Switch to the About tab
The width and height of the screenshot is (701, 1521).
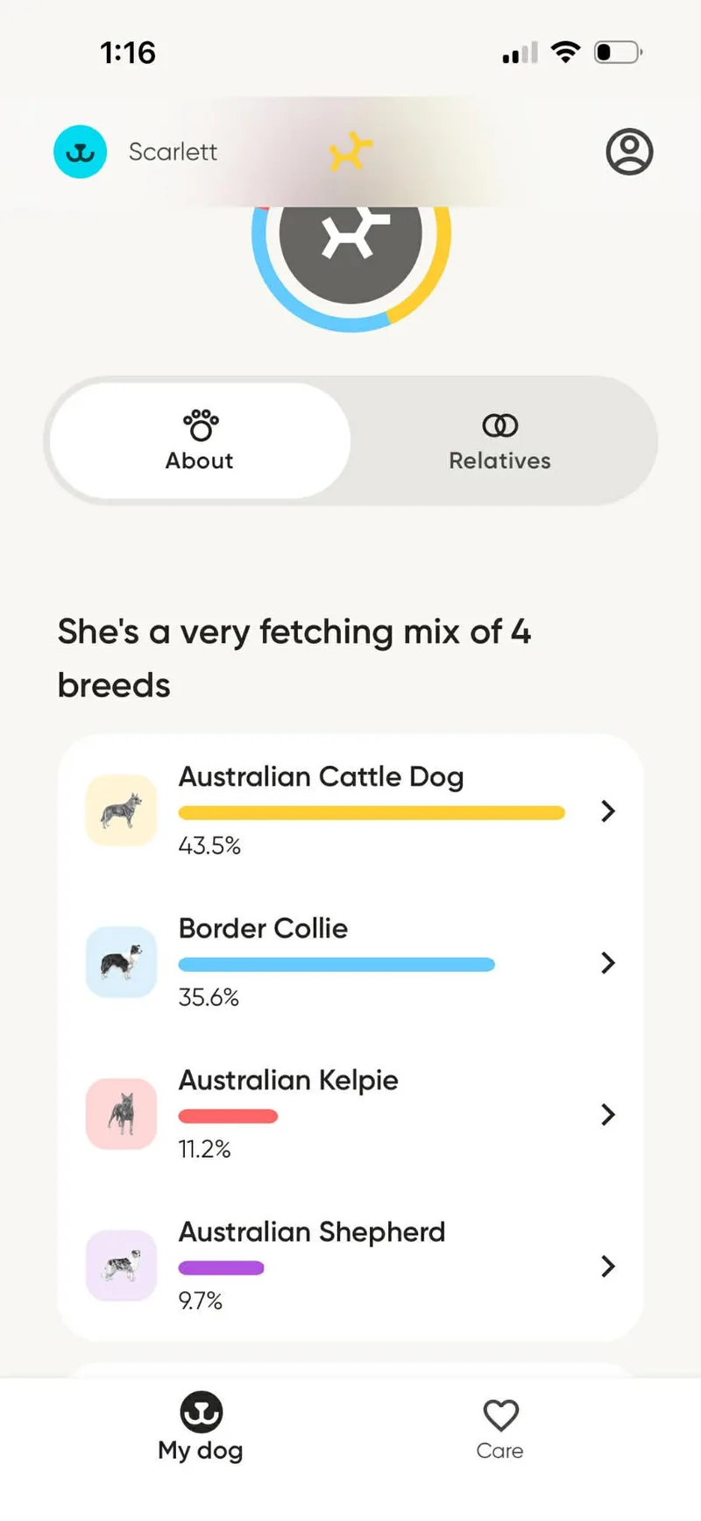200,441
